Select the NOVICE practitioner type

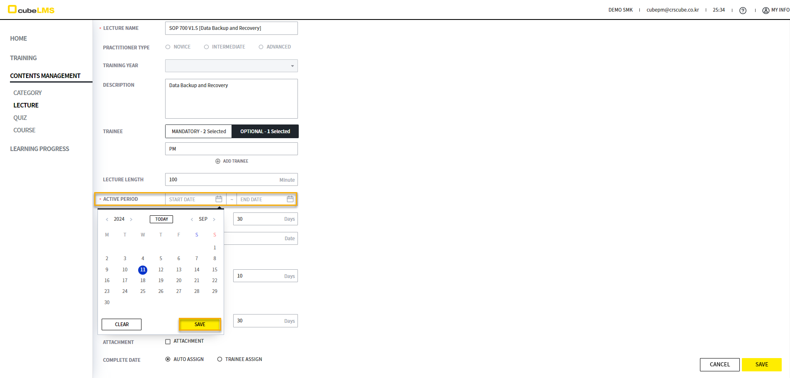tap(168, 47)
